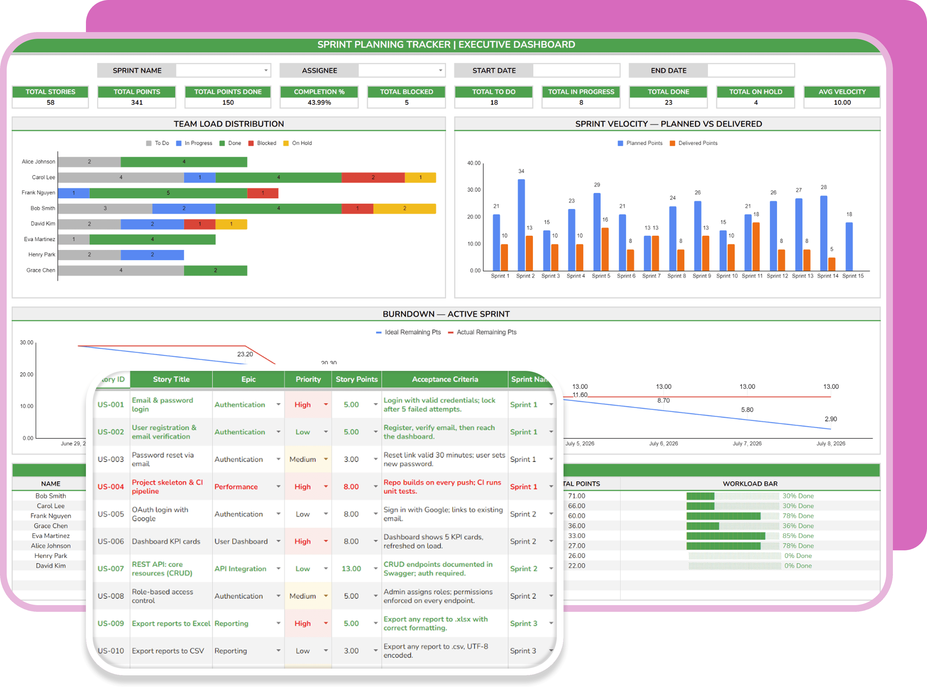The width and height of the screenshot is (927, 688).
Task: Click the Start Date input field
Action: (x=576, y=71)
